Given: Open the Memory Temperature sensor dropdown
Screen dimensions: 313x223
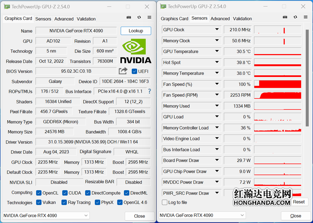Looking at the screenshot, I should [x=217, y=73].
